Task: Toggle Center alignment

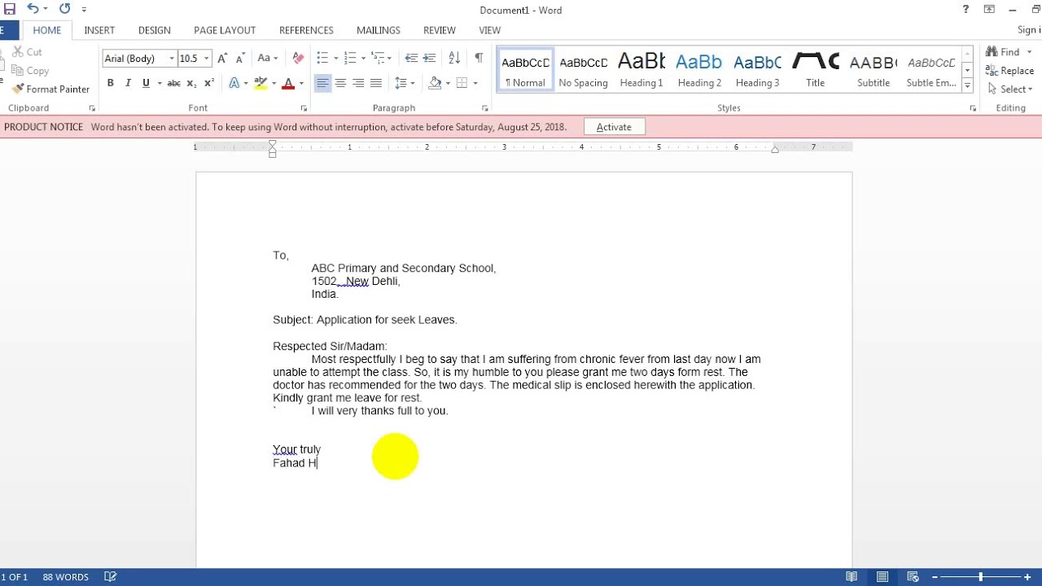Action: pyautogui.click(x=340, y=83)
